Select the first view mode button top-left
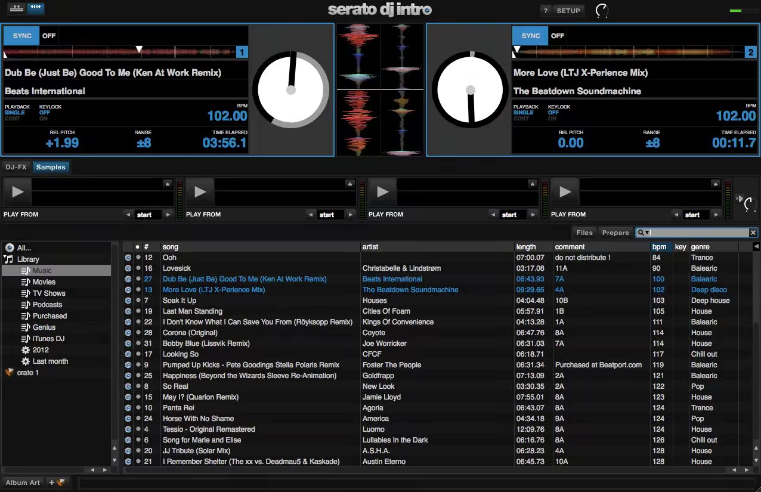Screen dimensions: 761x492 point(17,8)
